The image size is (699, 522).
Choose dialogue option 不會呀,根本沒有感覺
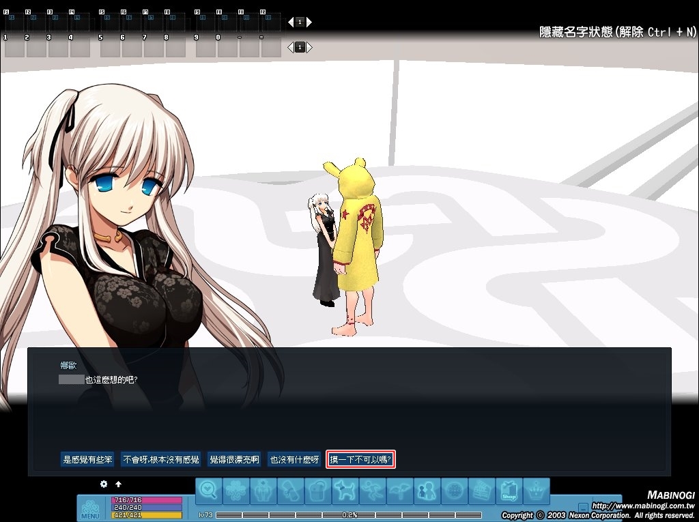point(161,460)
